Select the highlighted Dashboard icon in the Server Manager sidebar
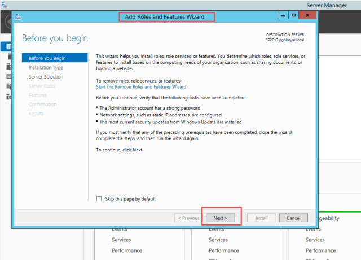 pos(8,46)
